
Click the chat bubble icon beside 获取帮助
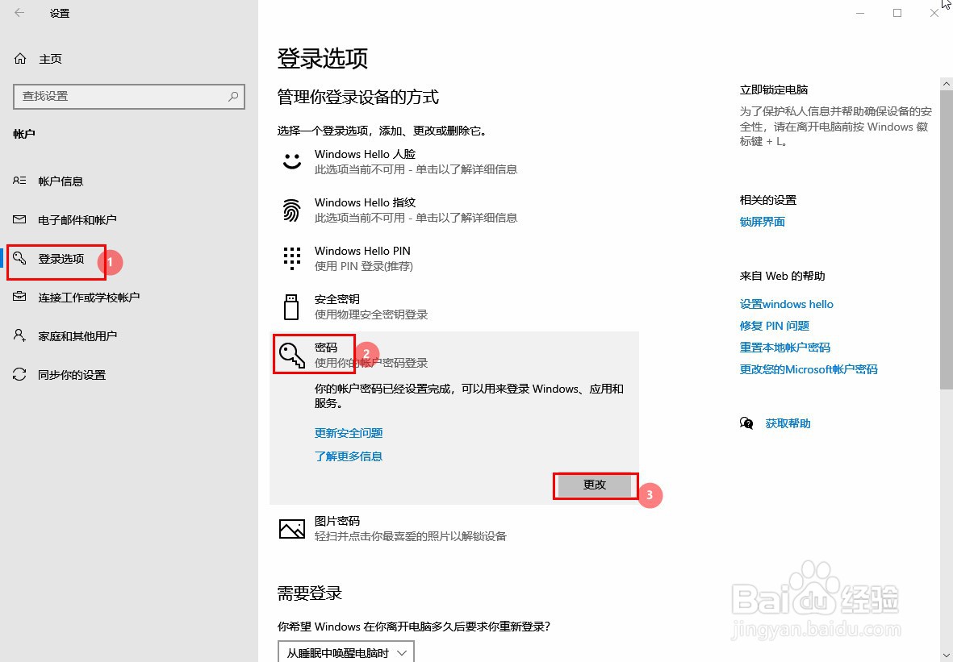pyautogui.click(x=746, y=423)
